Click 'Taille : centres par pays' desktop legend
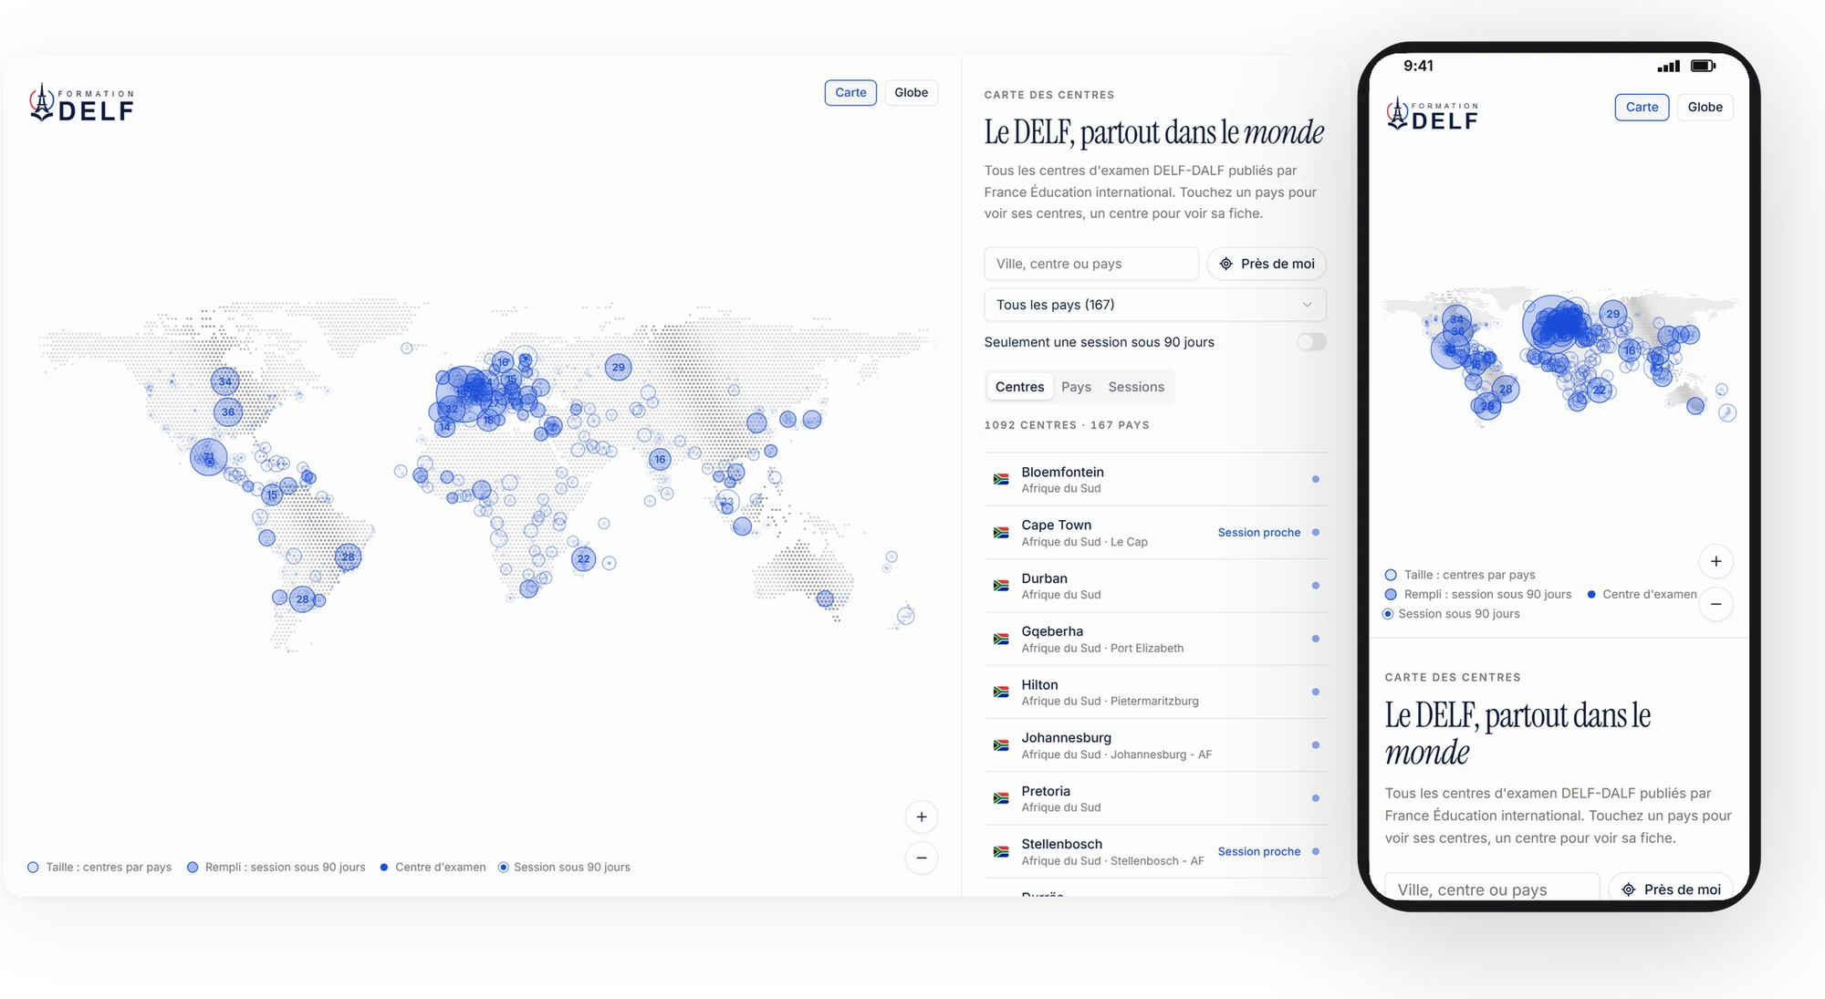 coord(99,867)
